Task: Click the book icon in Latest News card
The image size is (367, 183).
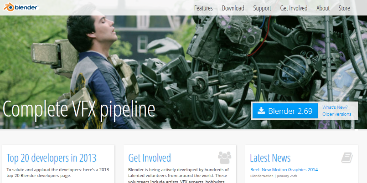Action: pyautogui.click(x=347, y=158)
